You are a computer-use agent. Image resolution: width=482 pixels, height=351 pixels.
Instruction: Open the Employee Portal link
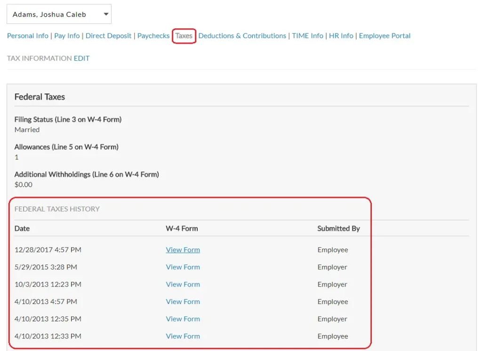click(x=385, y=36)
